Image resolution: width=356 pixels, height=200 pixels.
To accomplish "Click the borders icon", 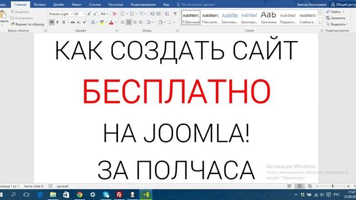I will point(169,22).
